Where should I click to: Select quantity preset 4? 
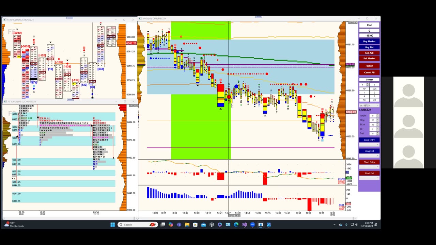tap(364, 96)
